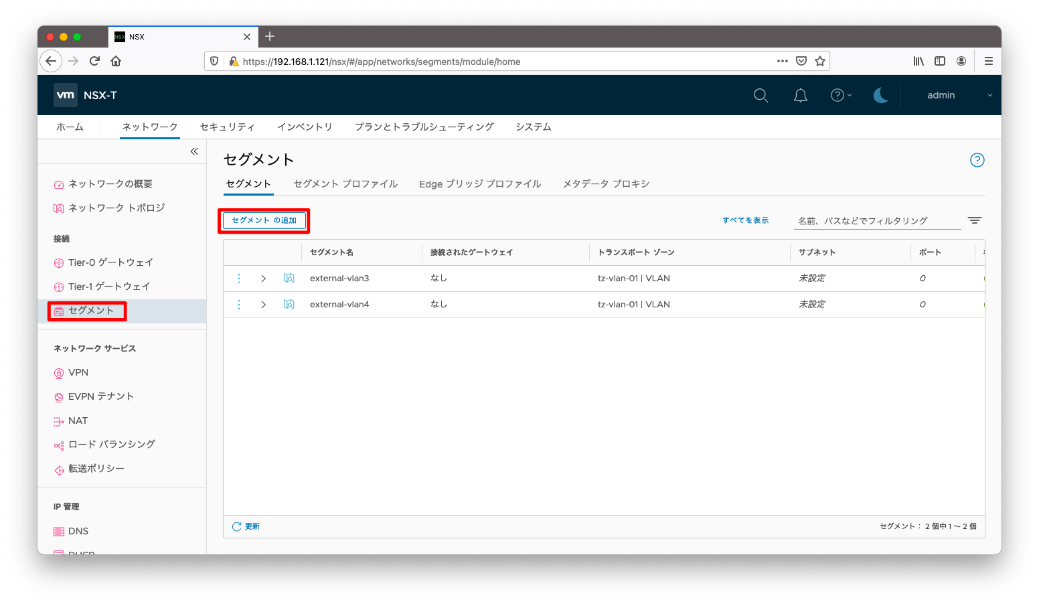Sort by セグメント名 column header

pos(331,252)
